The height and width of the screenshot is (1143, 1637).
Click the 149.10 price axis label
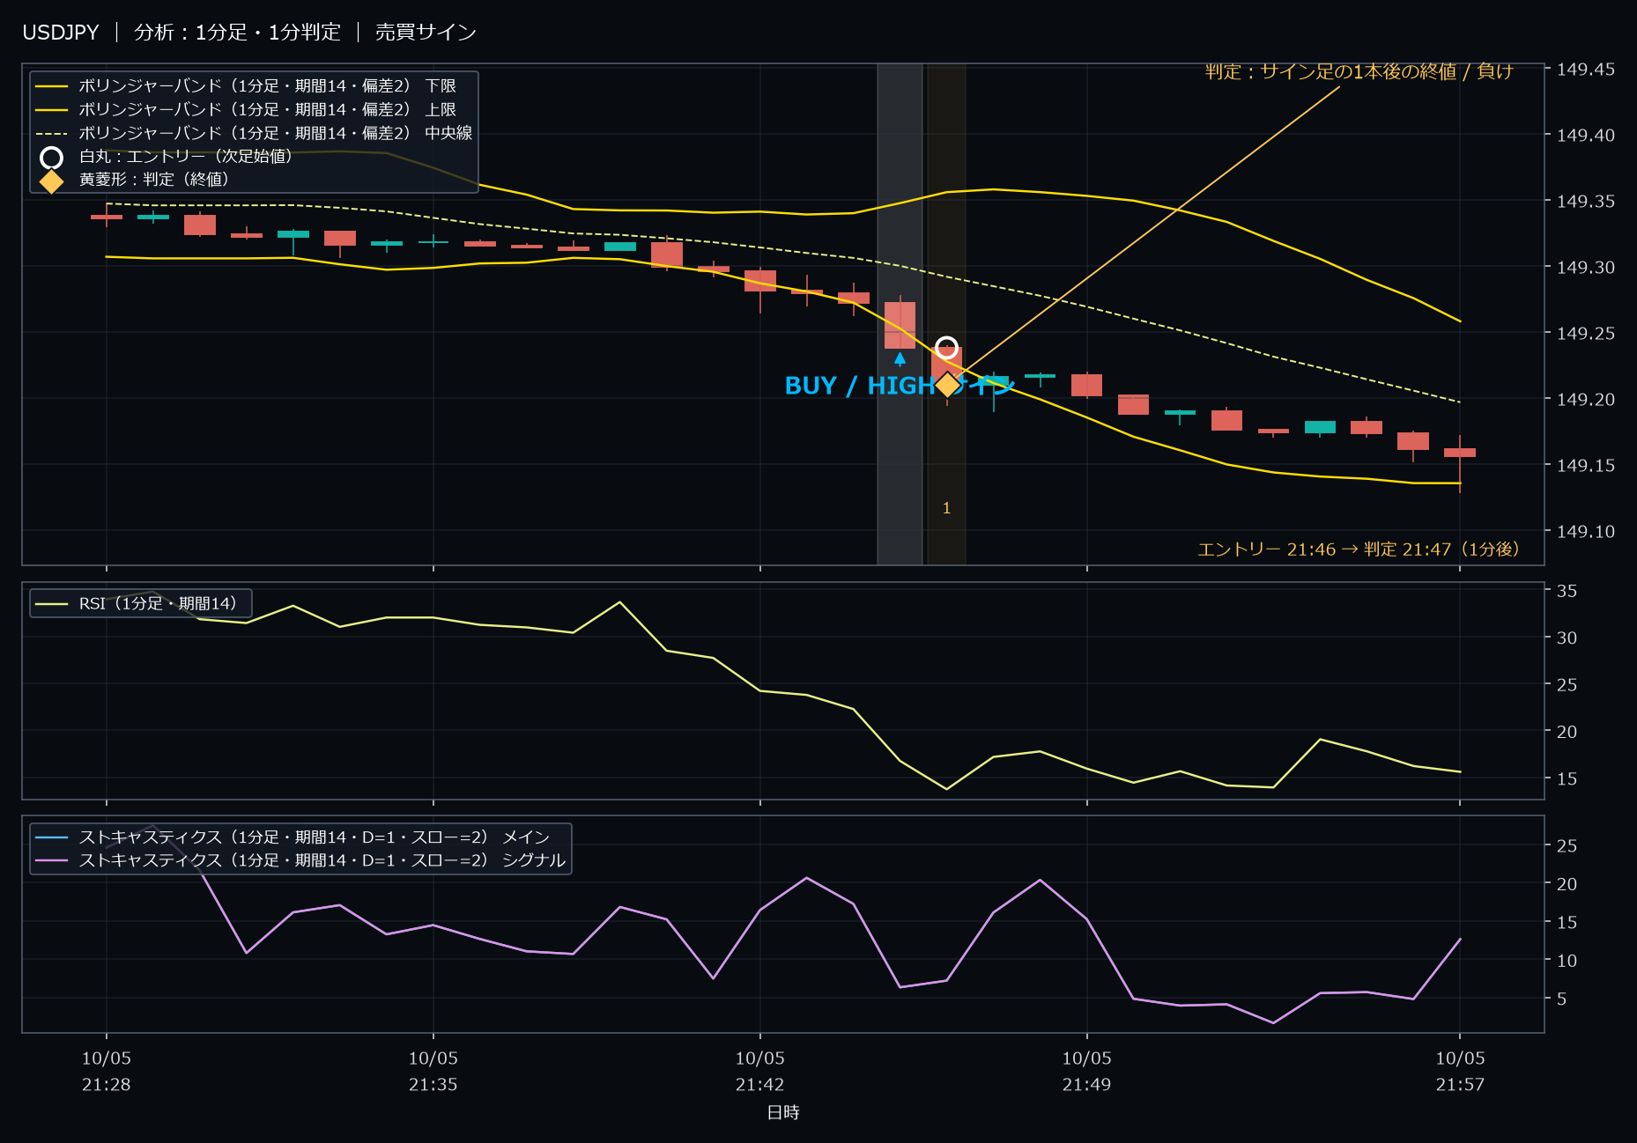(1585, 531)
